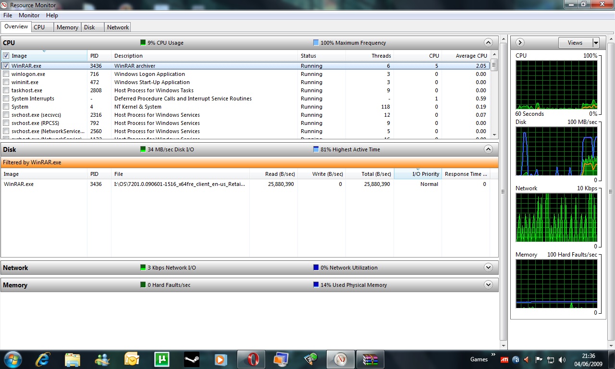Launch uTorrent from the taskbar
Screen dimensions: 615x369
[x=161, y=359]
